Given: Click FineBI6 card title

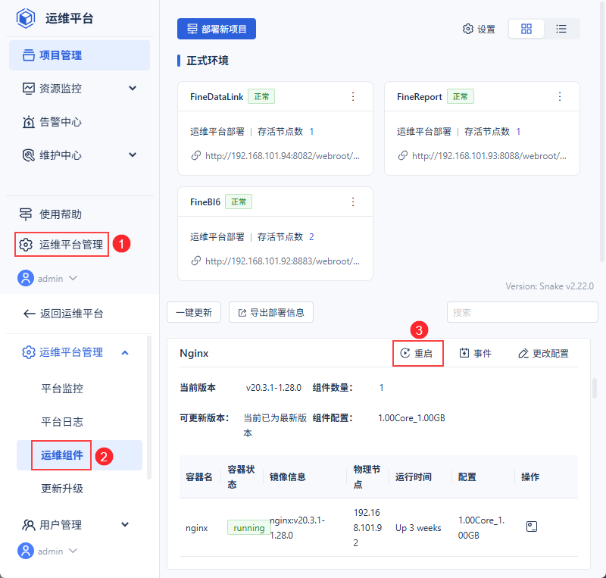Looking at the screenshot, I should [x=205, y=202].
